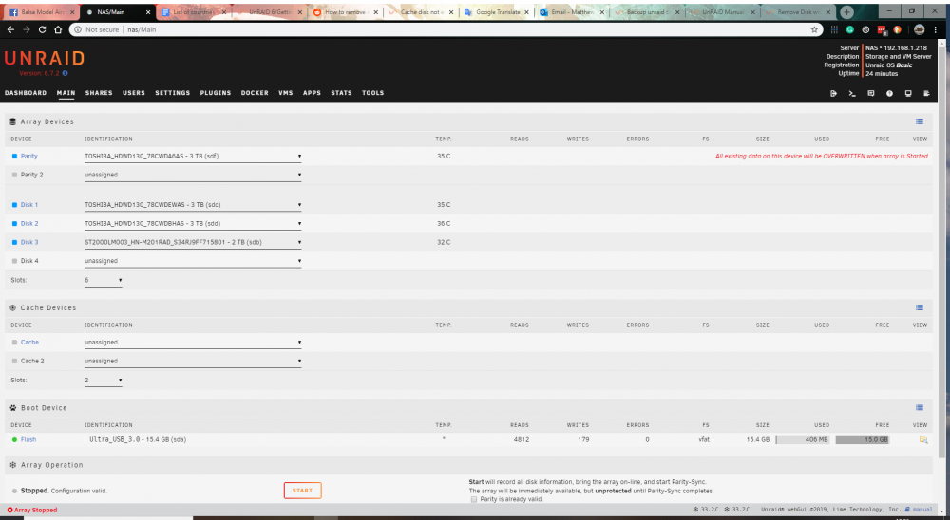The height and width of the screenshot is (520, 950).
Task: Open the Parity 2 unassigned dropdown
Action: point(193,175)
